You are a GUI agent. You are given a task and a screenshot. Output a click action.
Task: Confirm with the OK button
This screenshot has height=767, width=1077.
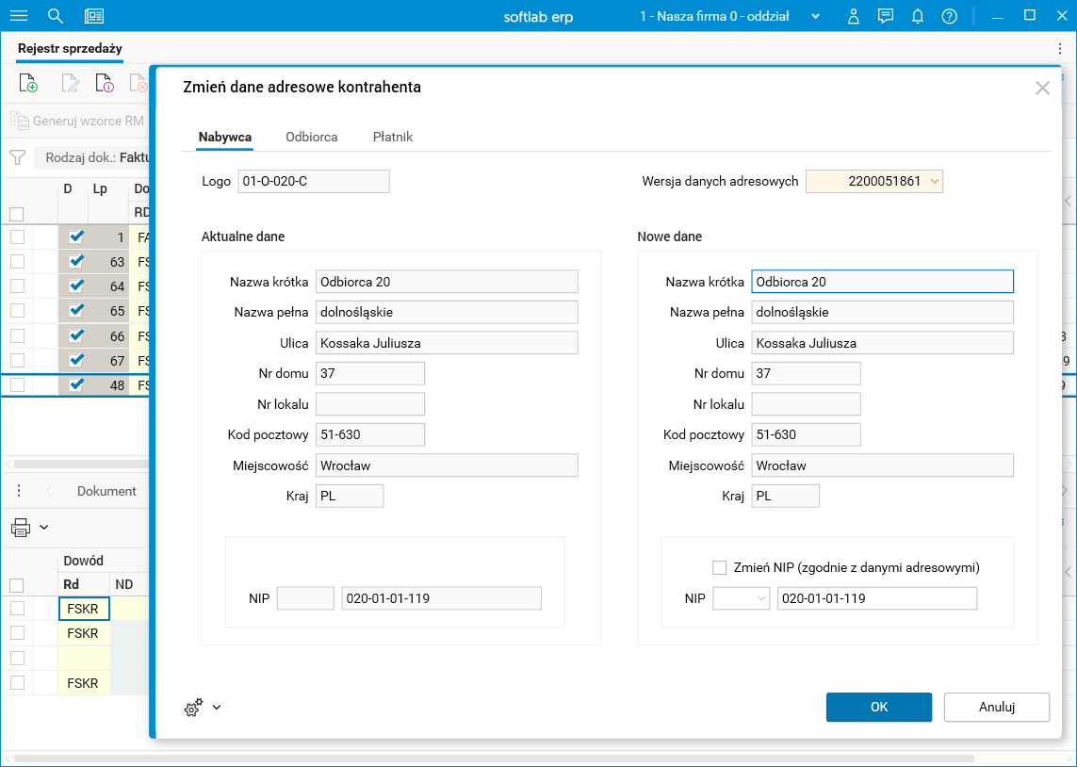(x=878, y=707)
